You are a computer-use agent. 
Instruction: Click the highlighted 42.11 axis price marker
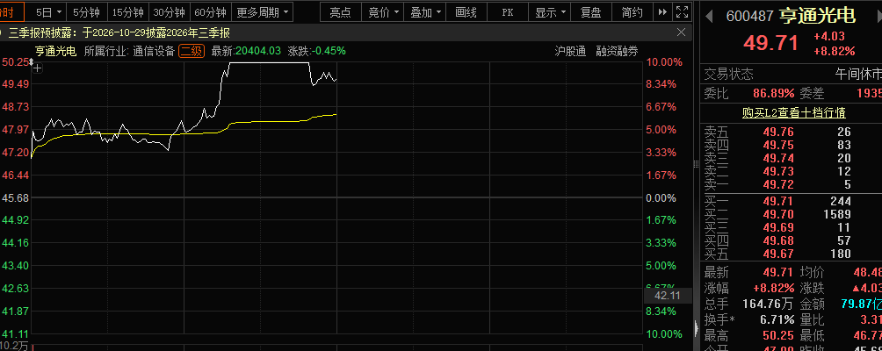pyautogui.click(x=668, y=296)
